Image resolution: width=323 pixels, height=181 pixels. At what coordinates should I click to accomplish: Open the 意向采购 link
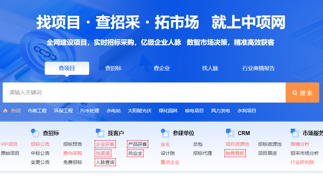(73, 153)
